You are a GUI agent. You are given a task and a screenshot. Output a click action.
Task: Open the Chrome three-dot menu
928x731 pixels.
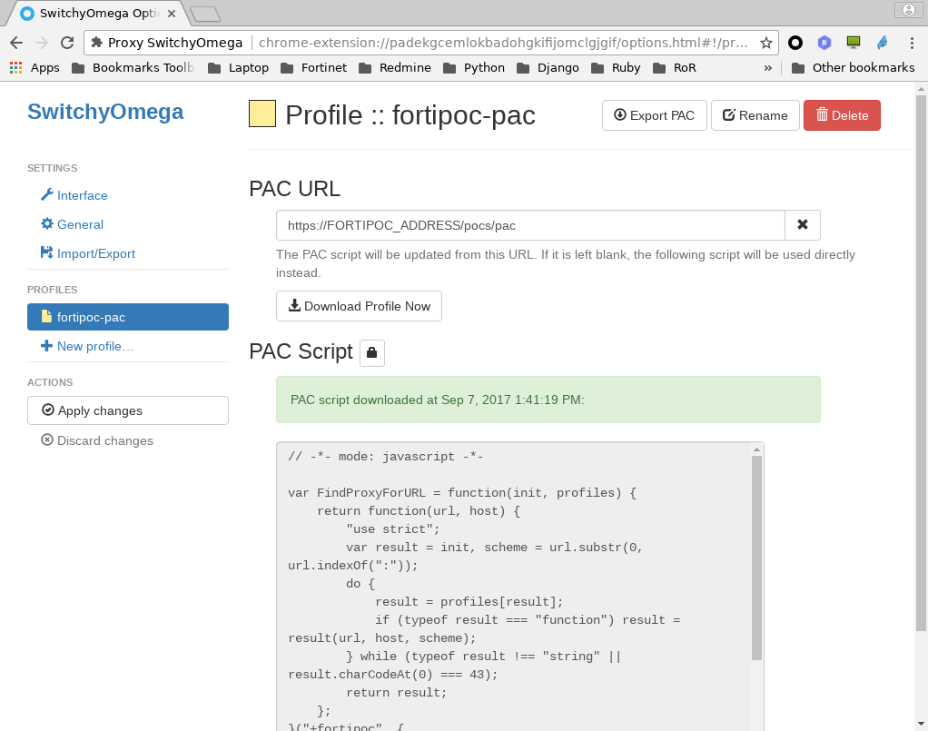click(x=912, y=43)
